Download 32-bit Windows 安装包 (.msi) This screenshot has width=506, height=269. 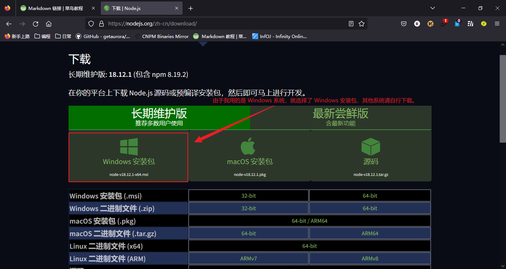249,196
